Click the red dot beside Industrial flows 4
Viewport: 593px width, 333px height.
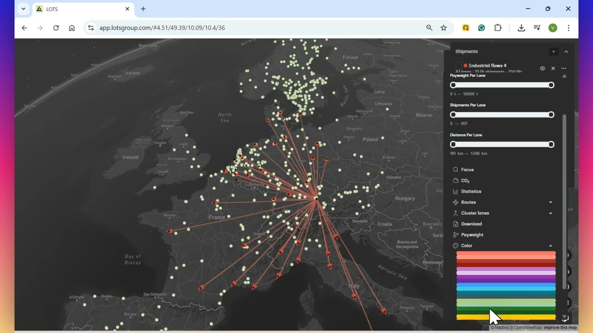click(x=466, y=66)
